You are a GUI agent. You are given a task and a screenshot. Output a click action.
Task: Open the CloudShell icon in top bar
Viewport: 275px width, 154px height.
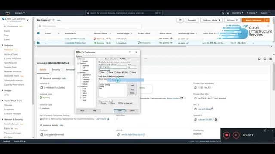[223, 13]
